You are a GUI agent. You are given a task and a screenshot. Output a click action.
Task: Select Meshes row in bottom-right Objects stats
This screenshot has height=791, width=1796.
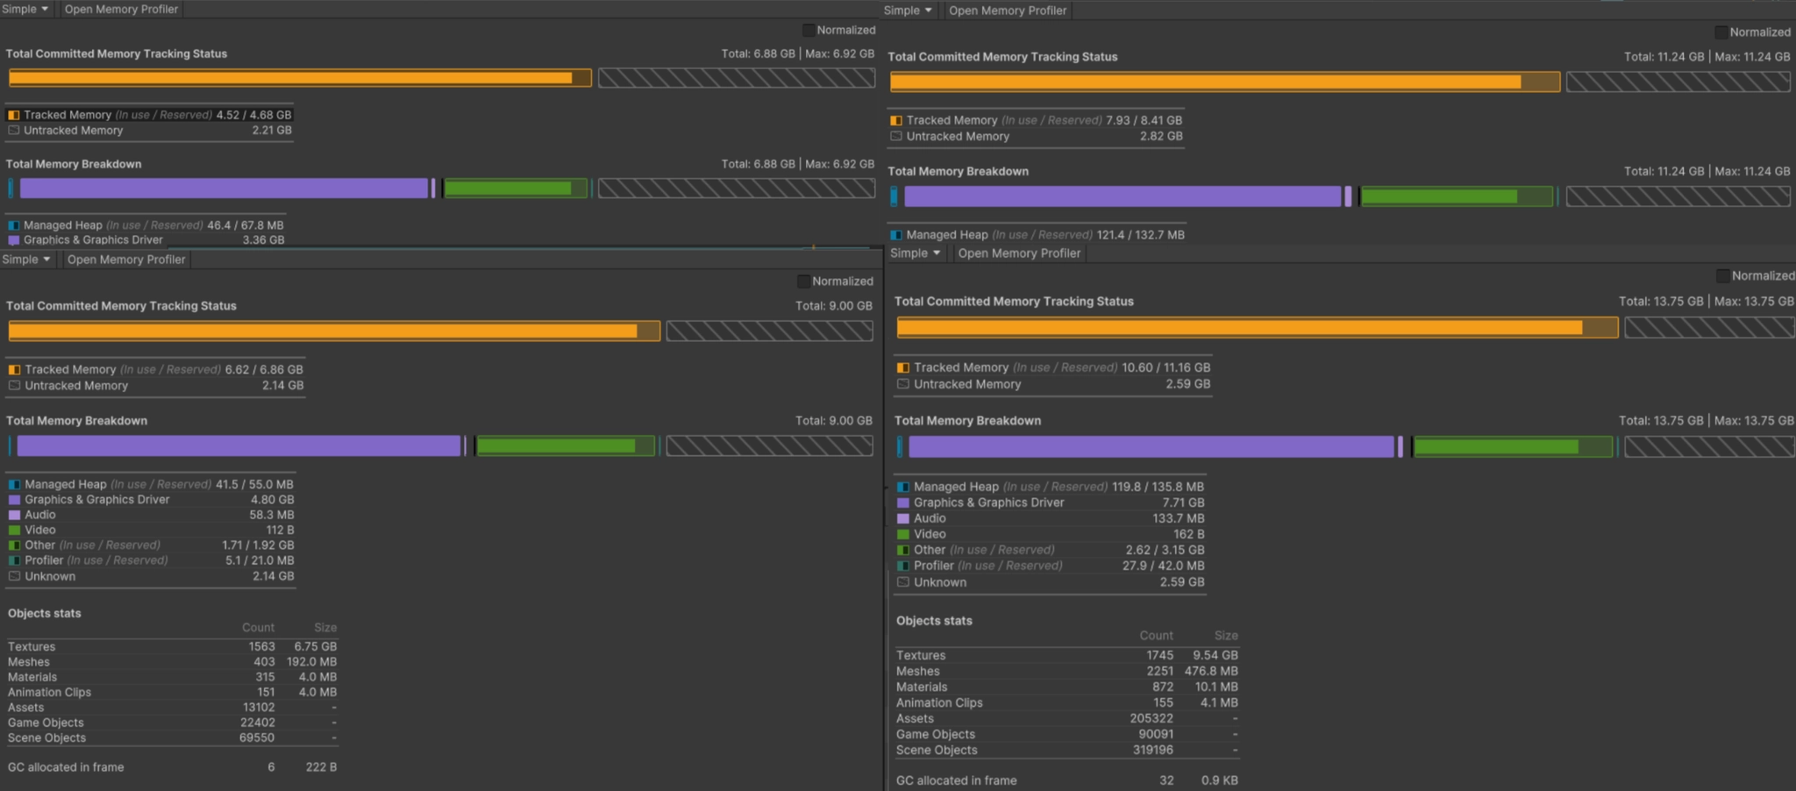(1066, 671)
